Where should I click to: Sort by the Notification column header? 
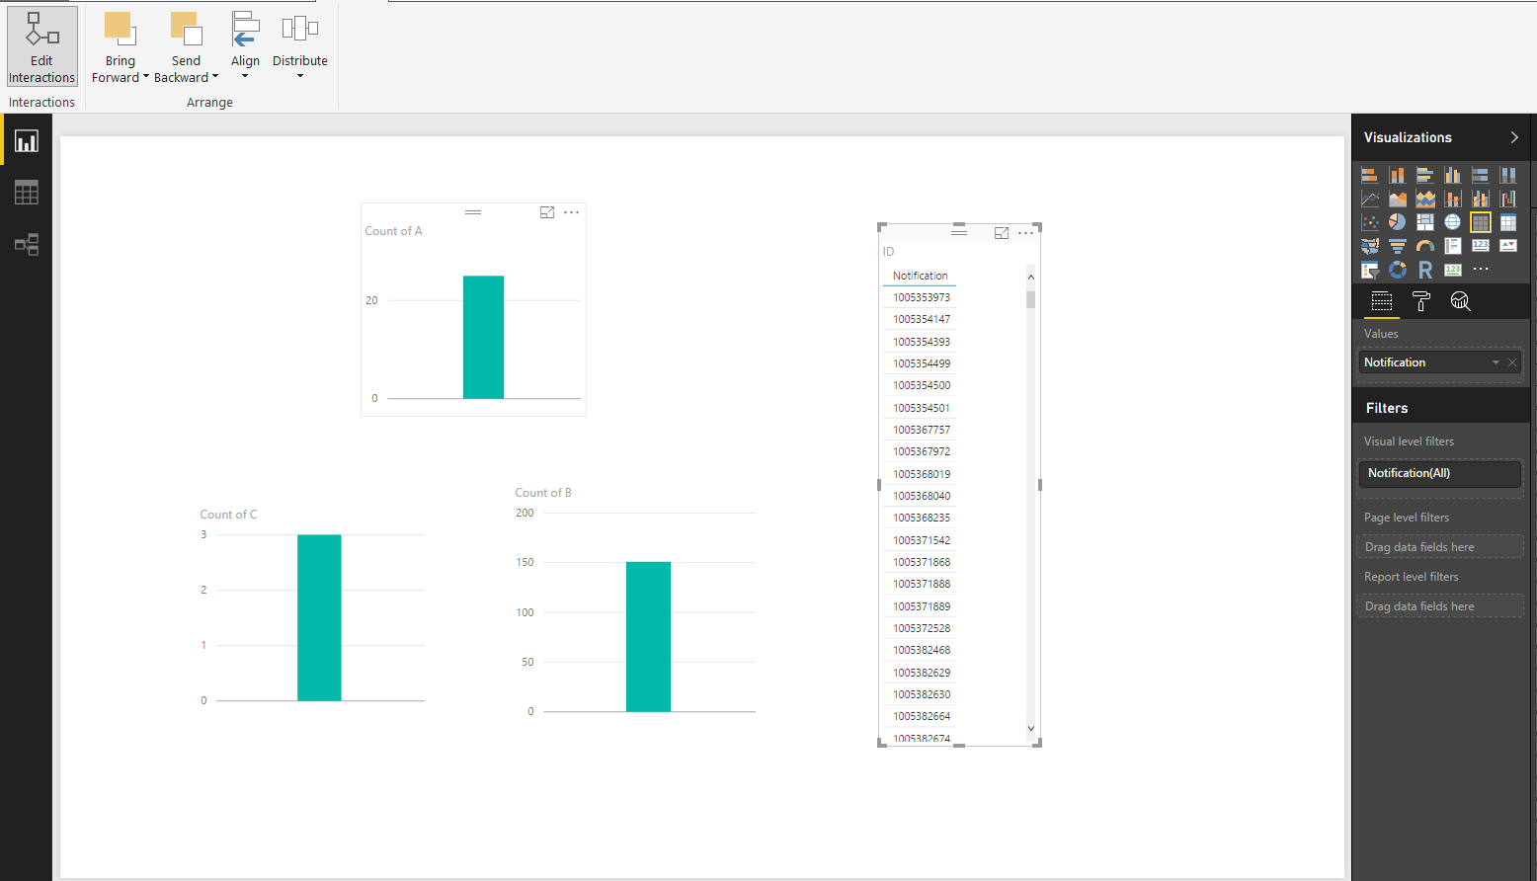pos(921,276)
